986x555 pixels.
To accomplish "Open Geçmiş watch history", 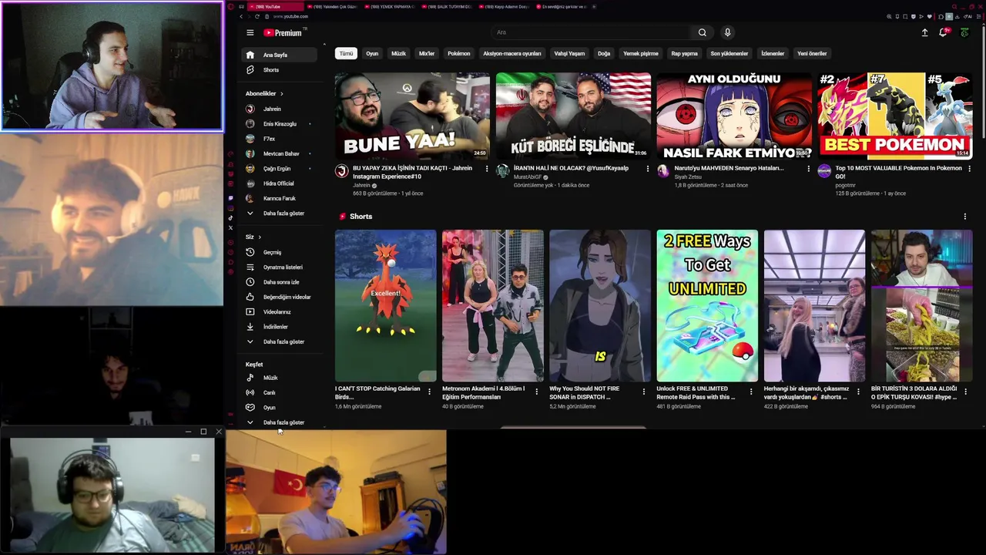I will 280,252.
